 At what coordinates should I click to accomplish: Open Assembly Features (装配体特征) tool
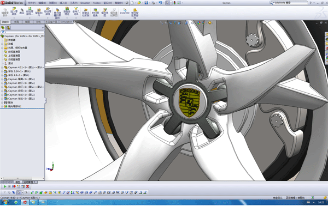click(67, 11)
